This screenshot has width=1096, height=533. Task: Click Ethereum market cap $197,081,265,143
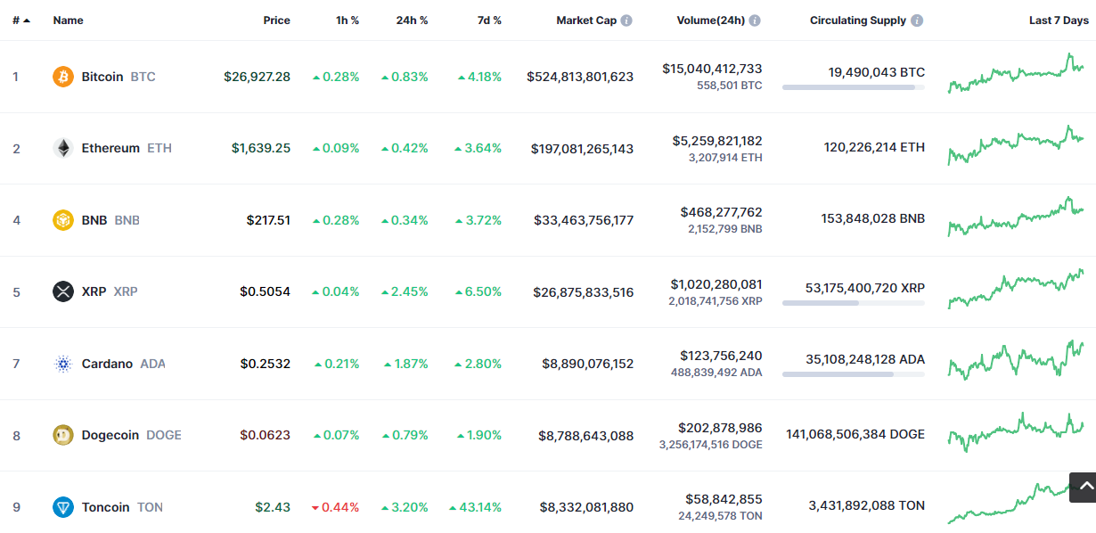pyautogui.click(x=582, y=148)
